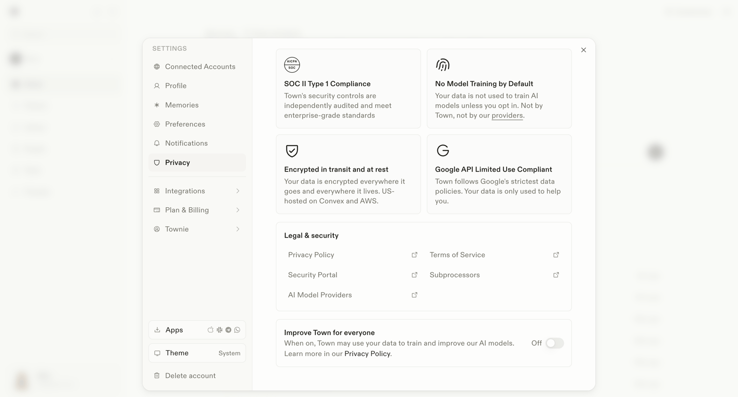Click Delete account

point(197,376)
